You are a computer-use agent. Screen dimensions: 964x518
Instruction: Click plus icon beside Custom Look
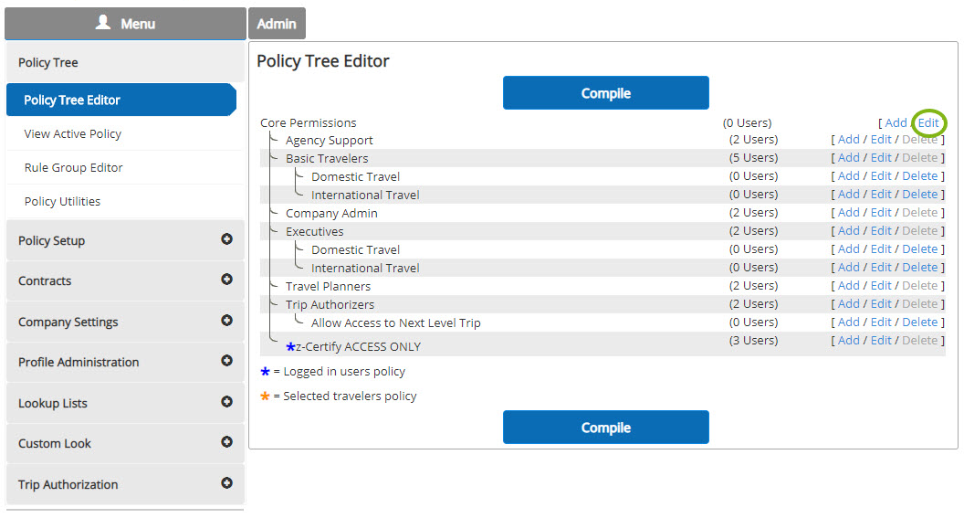click(x=226, y=442)
